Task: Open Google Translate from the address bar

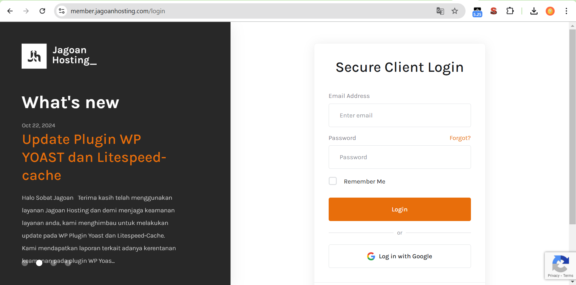Action: coord(440,11)
